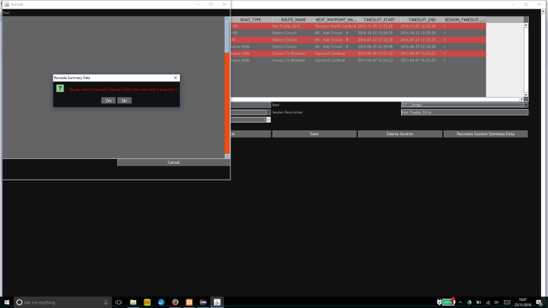This screenshot has height=308, width=548.
Task: Click Recreate Session Summary Data button
Action: click(485, 134)
